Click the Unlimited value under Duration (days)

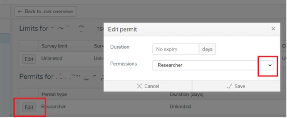(x=180, y=107)
